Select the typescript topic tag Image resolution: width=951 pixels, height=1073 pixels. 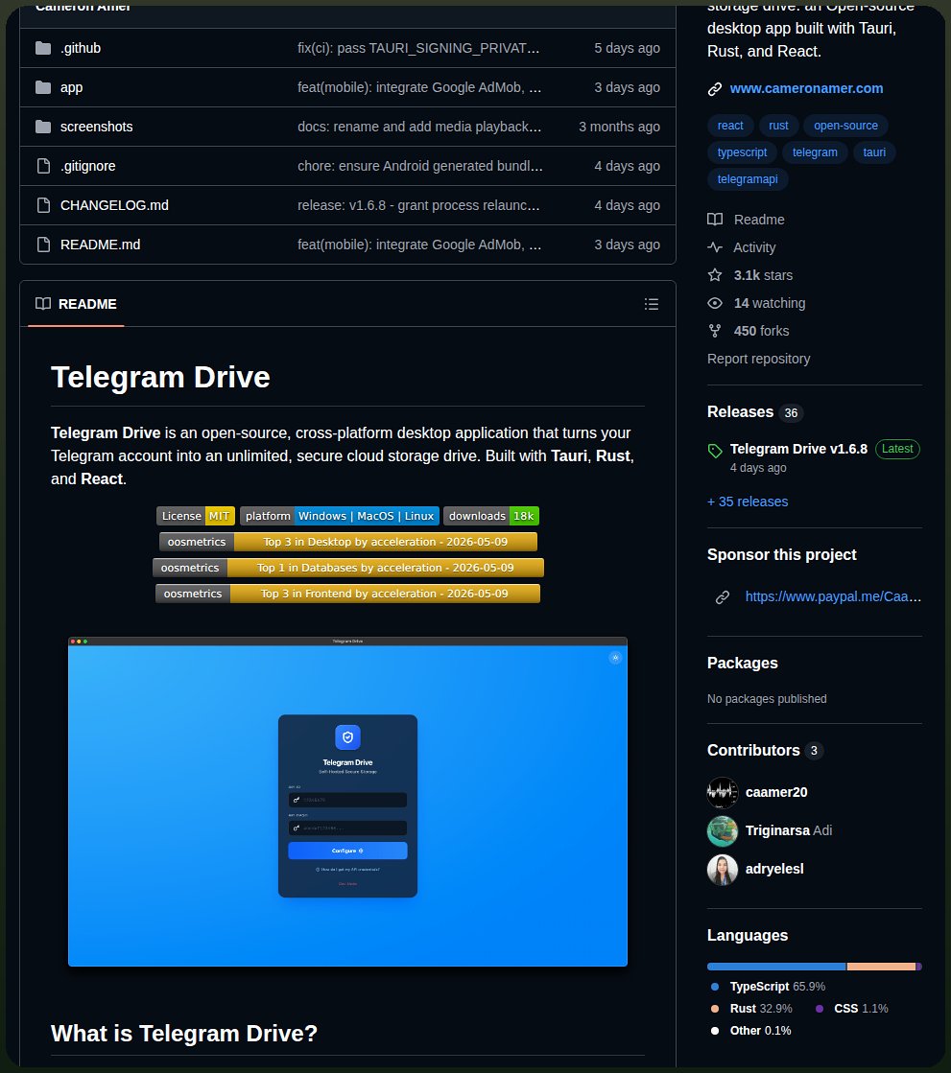[x=742, y=152]
